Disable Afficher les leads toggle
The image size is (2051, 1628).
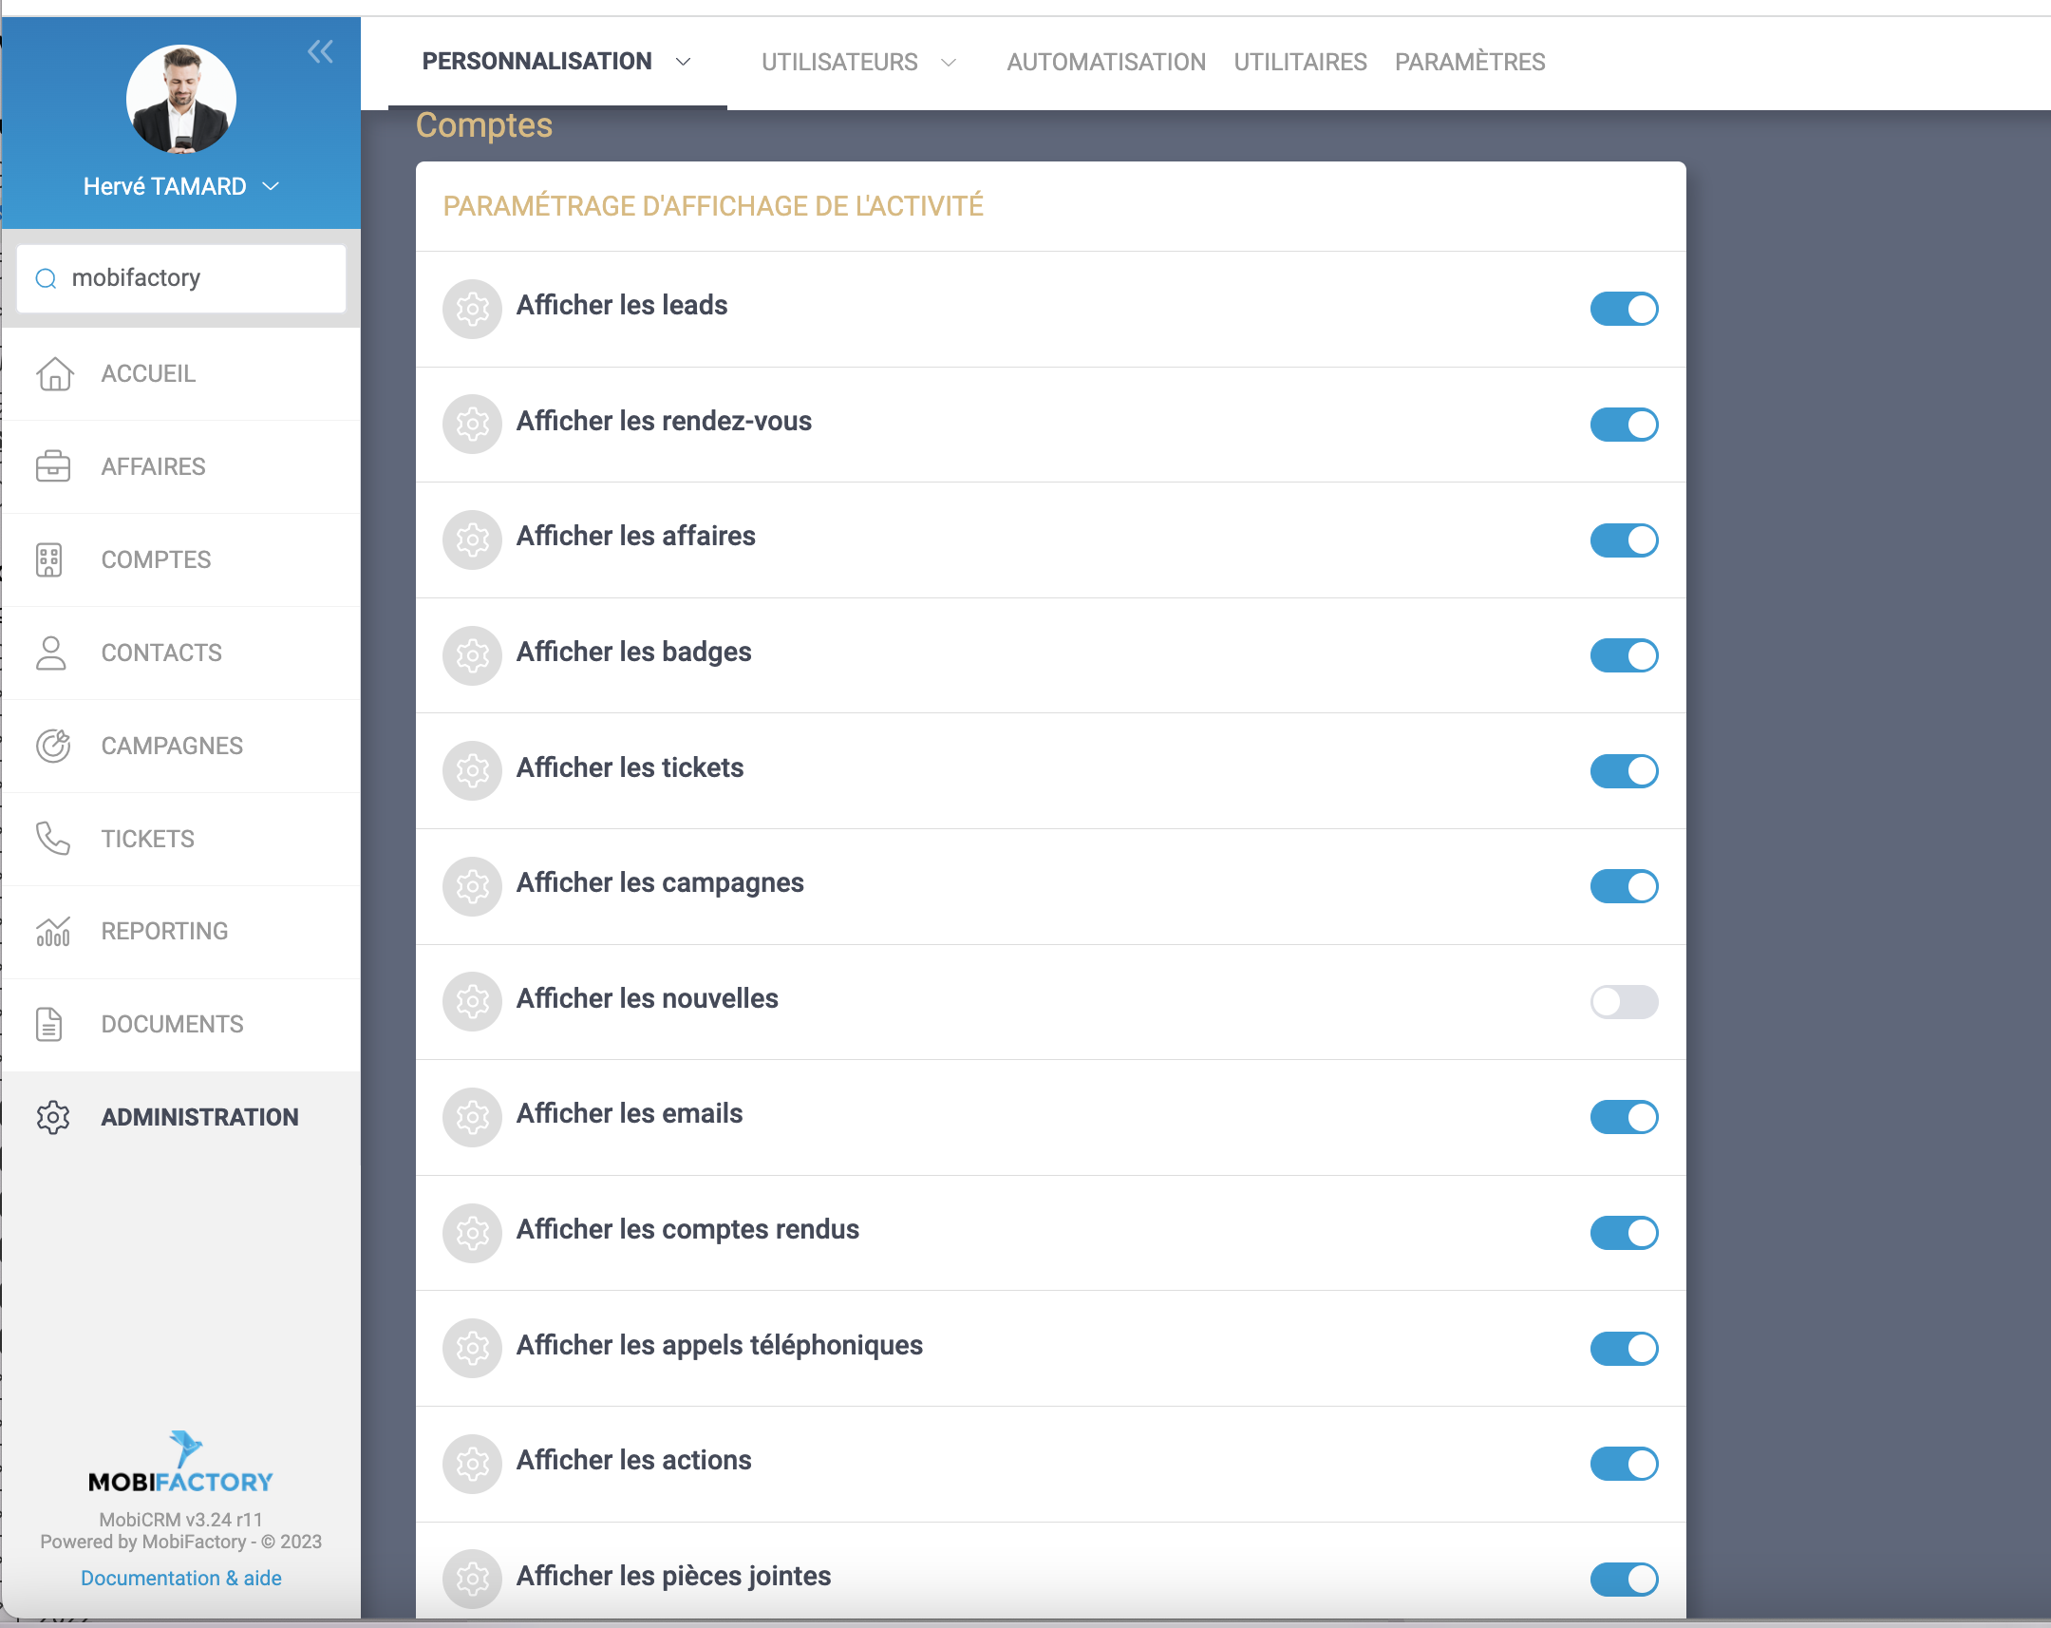click(1623, 309)
